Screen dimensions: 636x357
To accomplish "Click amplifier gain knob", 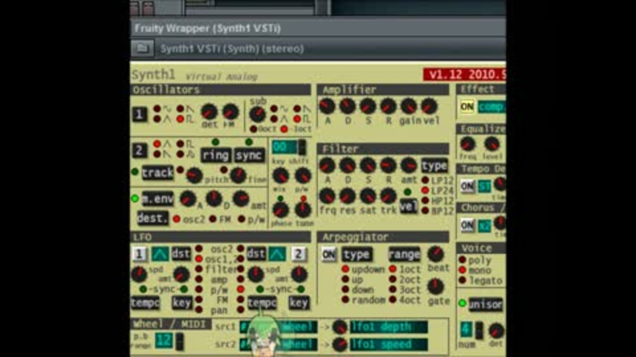I will (409, 106).
